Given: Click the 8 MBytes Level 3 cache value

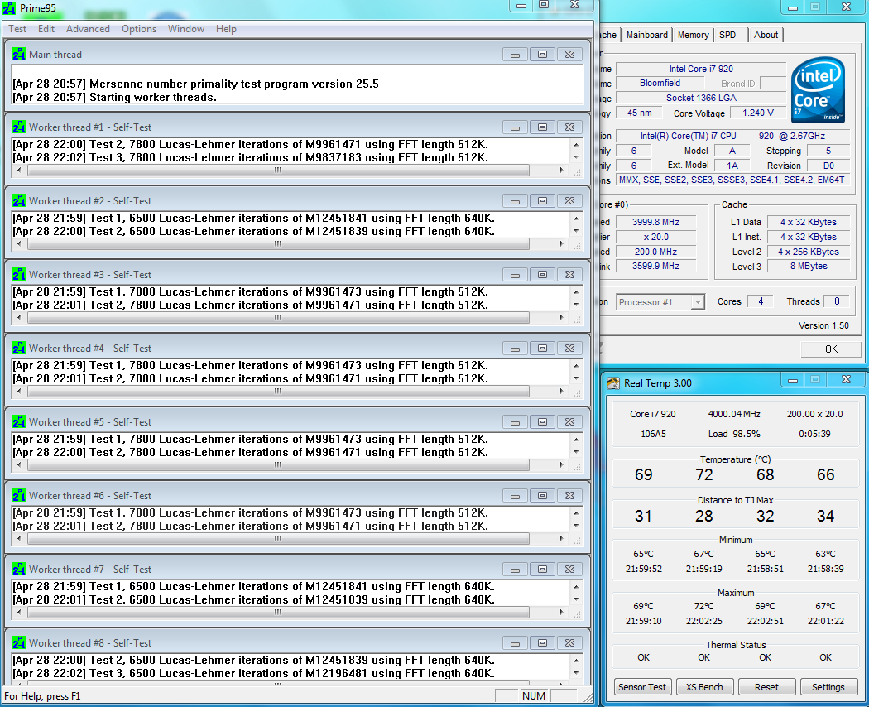Looking at the screenshot, I should (x=809, y=267).
